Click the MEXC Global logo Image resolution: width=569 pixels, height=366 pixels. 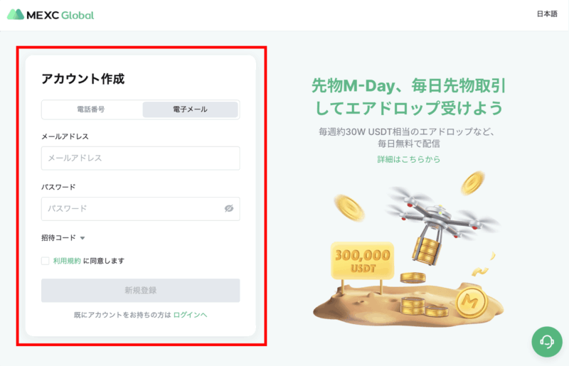(x=50, y=15)
